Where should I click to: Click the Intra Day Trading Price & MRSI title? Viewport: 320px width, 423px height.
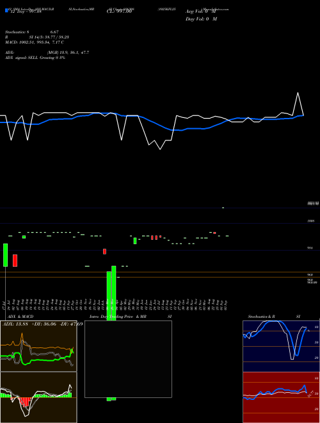(x=131, y=317)
